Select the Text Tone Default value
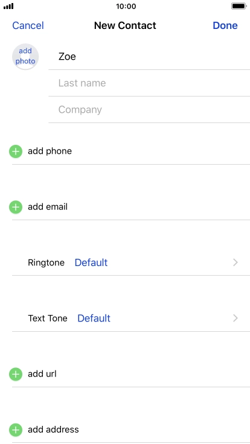The image size is (250, 444). [x=94, y=319]
